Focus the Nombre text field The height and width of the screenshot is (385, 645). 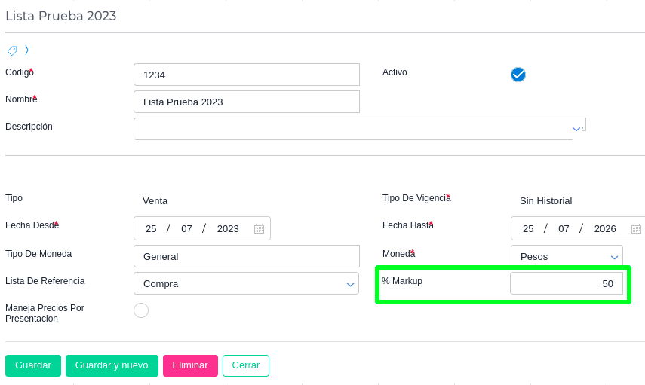click(x=246, y=102)
